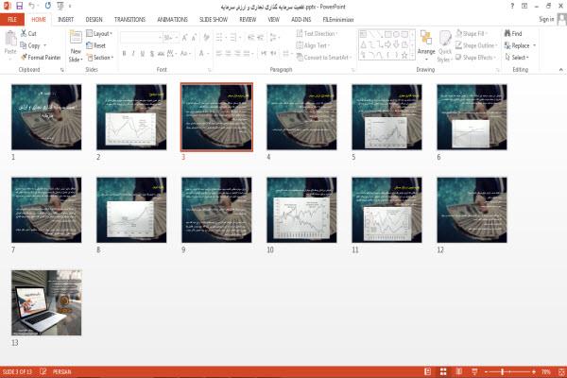Toggle Align Left paragraph button
This screenshot has width=567, height=378.
click(x=219, y=54)
